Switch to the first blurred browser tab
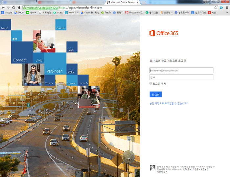The width and height of the screenshot is (230, 177). click(18, 2)
